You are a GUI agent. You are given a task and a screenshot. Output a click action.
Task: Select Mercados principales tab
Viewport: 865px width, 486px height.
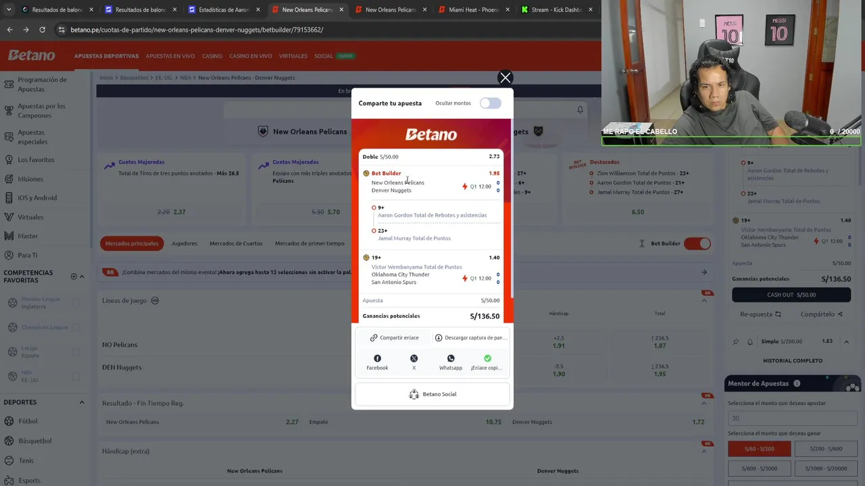point(132,243)
